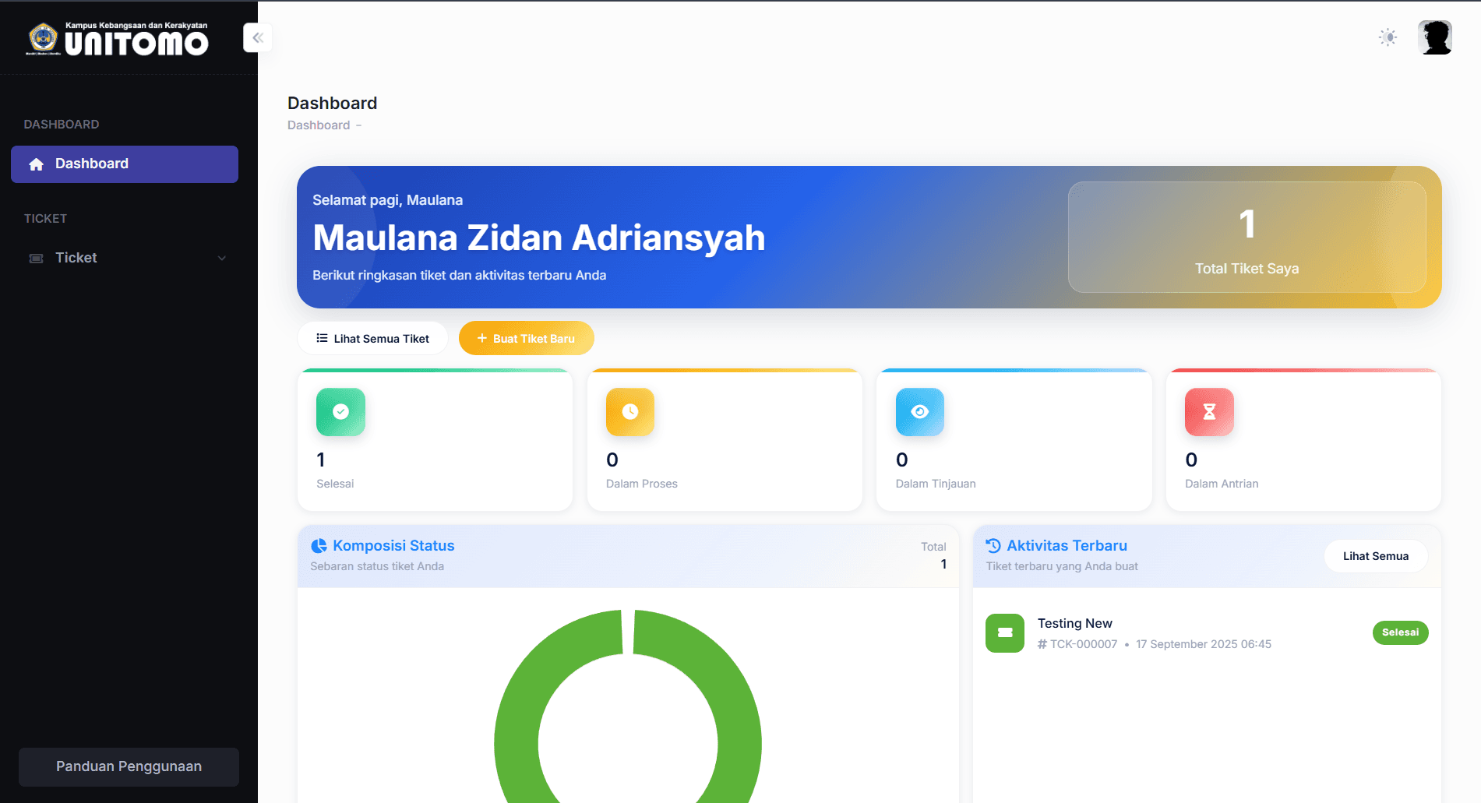Click the green ticket icon next to Testing New
The width and height of the screenshot is (1481, 803).
pyautogui.click(x=1004, y=633)
